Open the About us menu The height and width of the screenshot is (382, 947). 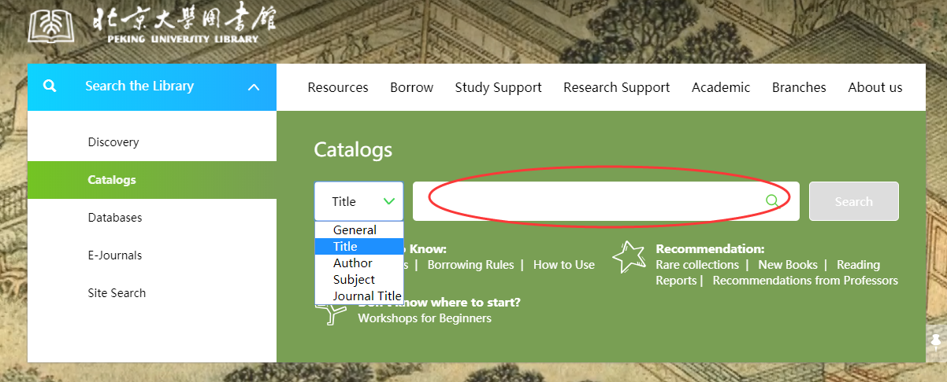pos(875,87)
